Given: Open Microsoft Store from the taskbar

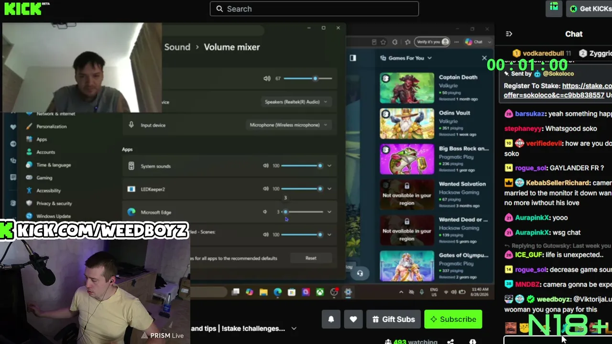Looking at the screenshot, I should (x=292, y=292).
